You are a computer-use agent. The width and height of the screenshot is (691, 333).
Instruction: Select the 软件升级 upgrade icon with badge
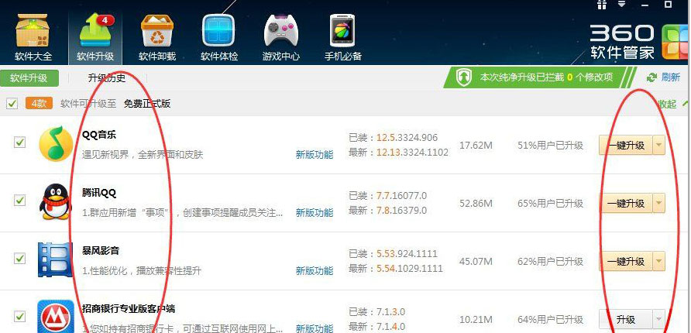pyautogui.click(x=95, y=30)
